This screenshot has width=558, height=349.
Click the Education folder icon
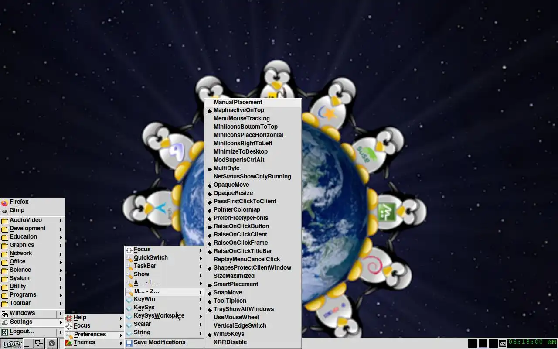[5, 237]
